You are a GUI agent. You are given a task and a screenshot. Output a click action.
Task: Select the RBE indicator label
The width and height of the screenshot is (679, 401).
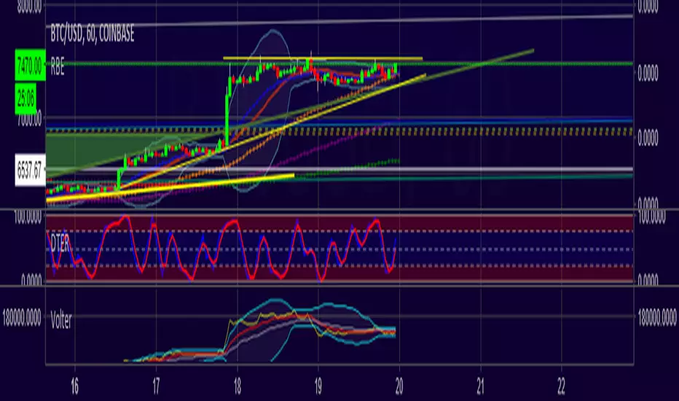(58, 67)
